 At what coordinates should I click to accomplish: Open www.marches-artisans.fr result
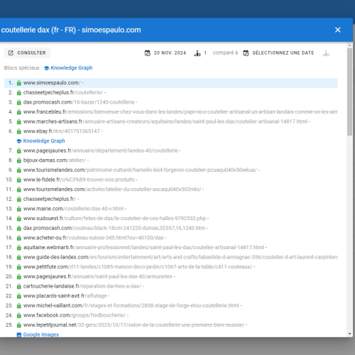(x=165, y=121)
